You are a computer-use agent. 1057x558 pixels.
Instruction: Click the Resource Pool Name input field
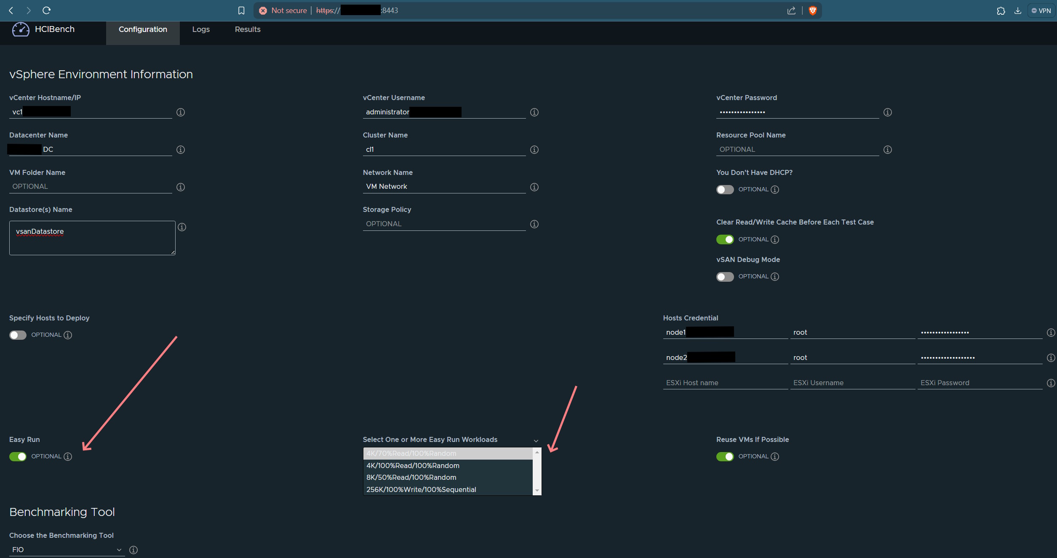click(797, 150)
